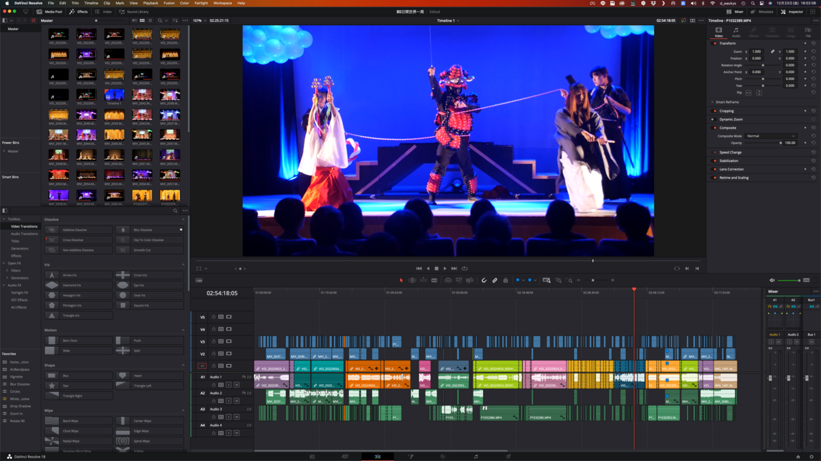
Task: Open the viewer zoom percentage dropdown
Action: click(x=200, y=20)
